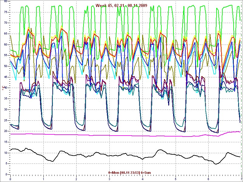
Task: Select day 7 tick label at the axis end
Action: point(241,179)
